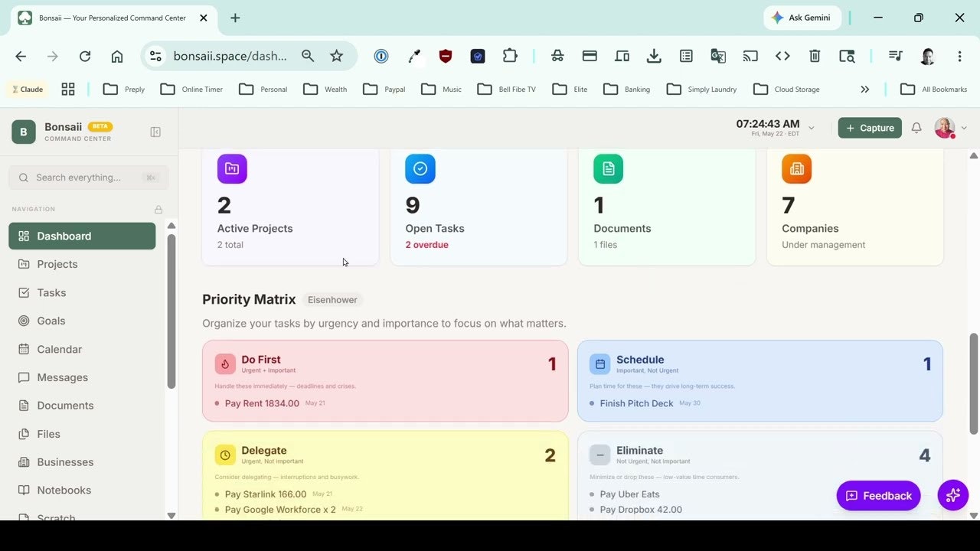Screen dimensions: 980x551
Task: Open Goals in the sidebar
Action: click(x=82, y=321)
